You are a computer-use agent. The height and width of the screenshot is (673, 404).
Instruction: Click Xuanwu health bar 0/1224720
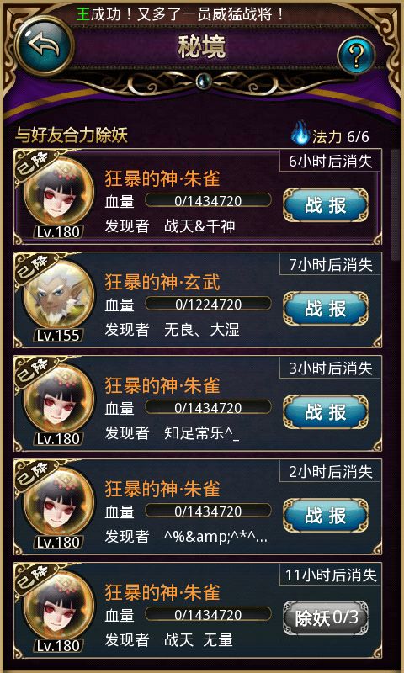point(208,304)
